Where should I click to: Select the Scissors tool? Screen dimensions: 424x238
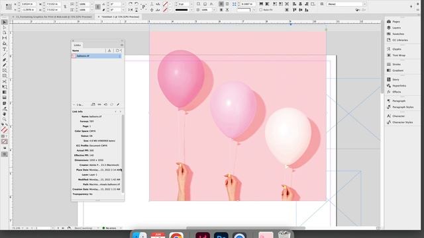tap(5, 81)
